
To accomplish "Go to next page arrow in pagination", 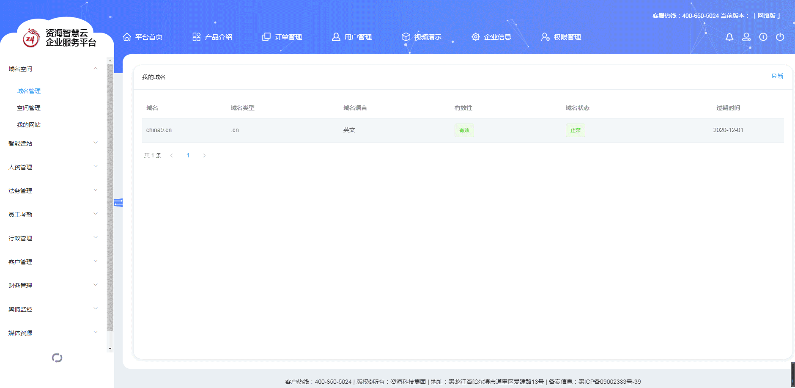I will point(204,156).
